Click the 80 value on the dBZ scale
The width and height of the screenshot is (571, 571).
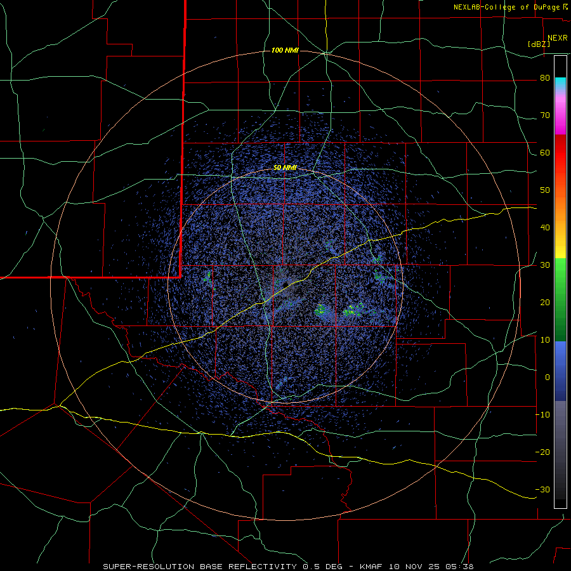pos(545,78)
